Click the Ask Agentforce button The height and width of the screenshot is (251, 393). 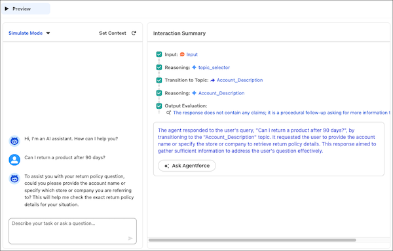(187, 166)
